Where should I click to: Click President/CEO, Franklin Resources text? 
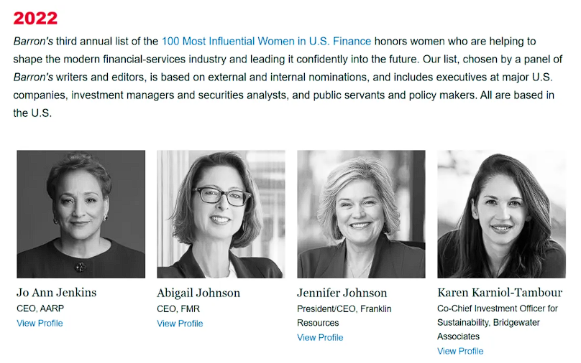point(344,316)
